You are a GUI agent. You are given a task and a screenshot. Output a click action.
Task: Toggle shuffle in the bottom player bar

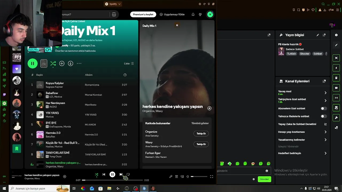point(96,174)
